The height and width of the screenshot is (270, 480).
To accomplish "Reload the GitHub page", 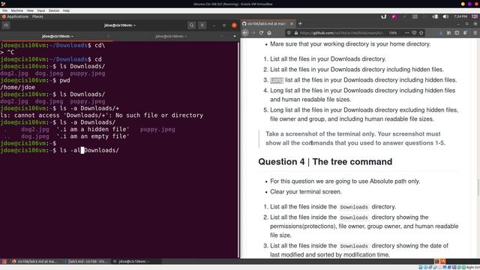I will point(261,33).
